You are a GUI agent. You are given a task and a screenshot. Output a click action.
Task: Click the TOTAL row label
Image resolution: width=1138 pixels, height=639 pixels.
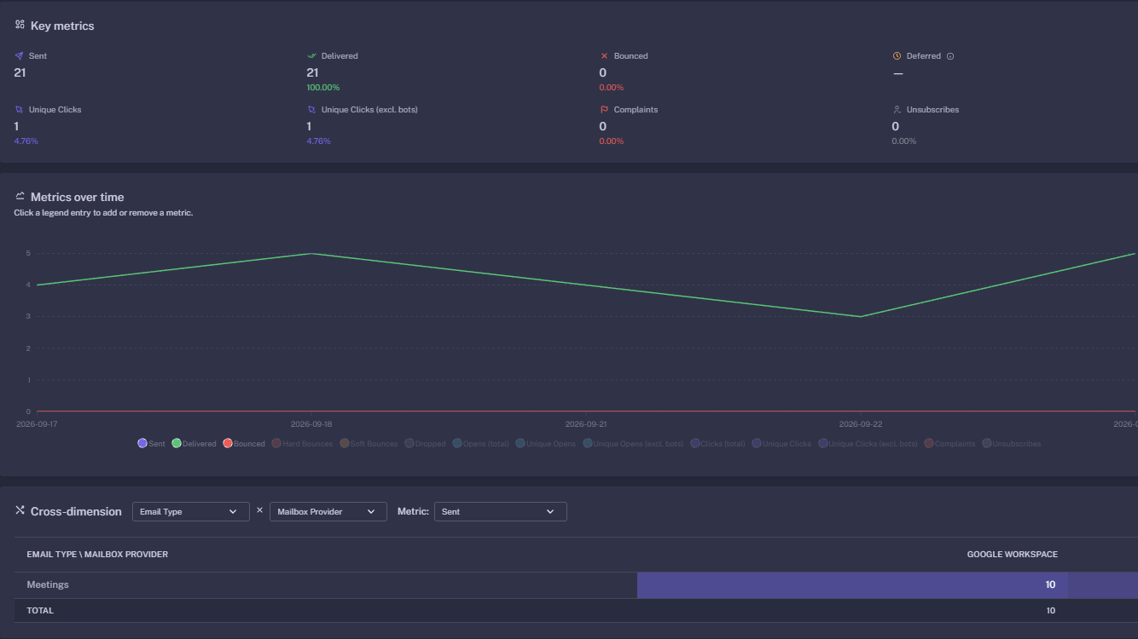click(x=40, y=611)
